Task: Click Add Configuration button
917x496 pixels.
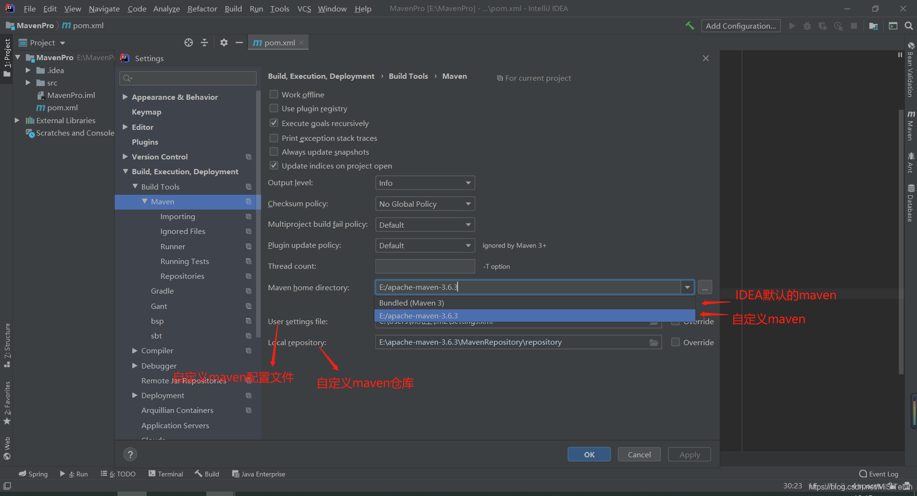Action: [x=741, y=26]
